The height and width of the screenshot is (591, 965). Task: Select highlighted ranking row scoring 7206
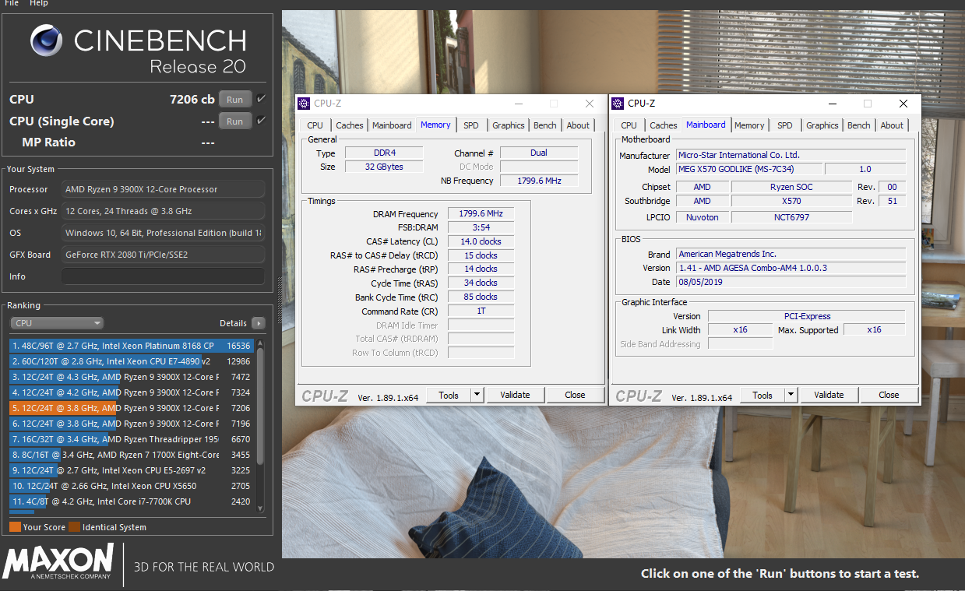[132, 408]
